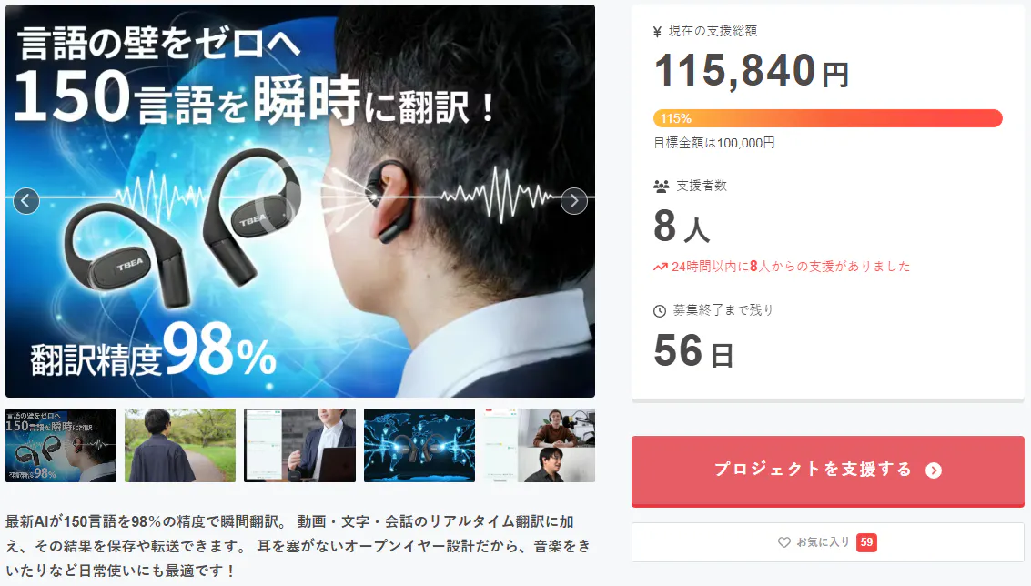This screenshot has width=1031, height=586.
Task: Select first thumbnail with 150言語 banner
Action: tap(61, 445)
